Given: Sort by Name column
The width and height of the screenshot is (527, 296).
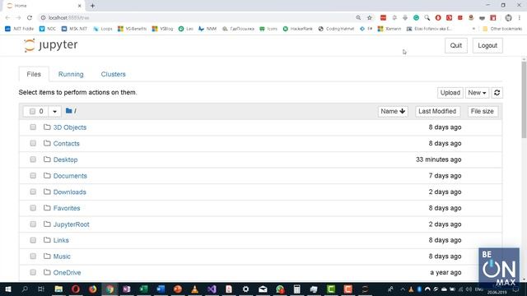Looking at the screenshot, I should pos(393,111).
